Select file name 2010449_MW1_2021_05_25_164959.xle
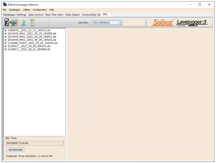The height and width of the screenshot is (163, 216). click(32, 34)
